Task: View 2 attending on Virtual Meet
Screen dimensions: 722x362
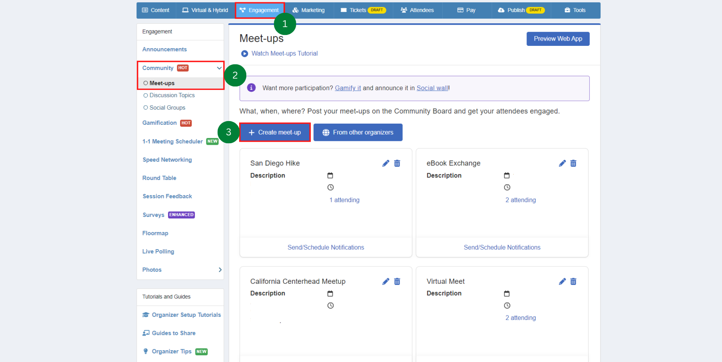Action: [x=520, y=318]
